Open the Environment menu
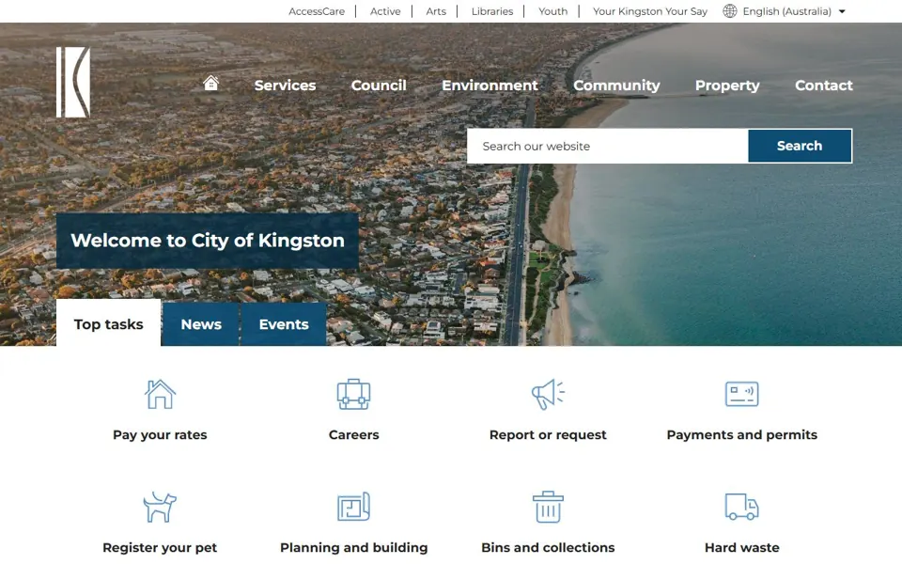This screenshot has height=564, width=902. (490, 86)
